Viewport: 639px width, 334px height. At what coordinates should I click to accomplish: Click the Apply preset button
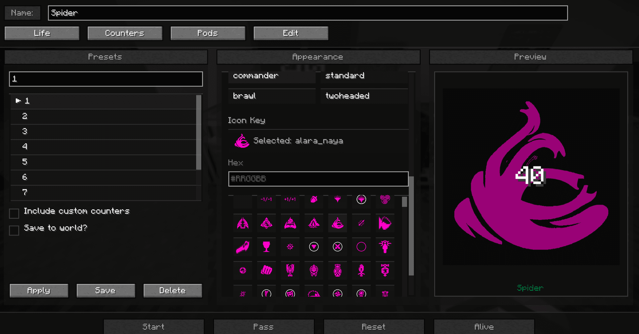[39, 290]
